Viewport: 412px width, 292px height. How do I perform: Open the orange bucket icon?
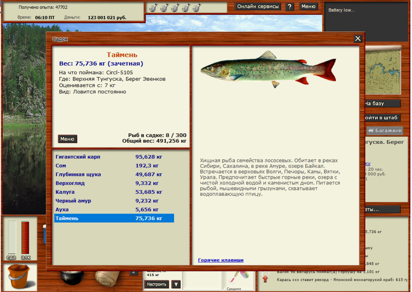coord(19,277)
